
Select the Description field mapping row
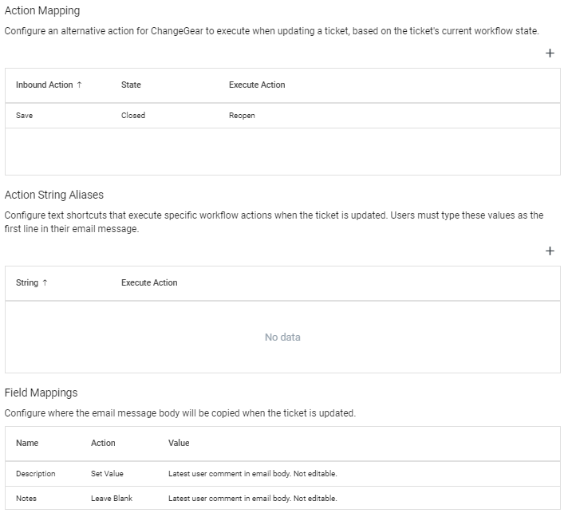pyautogui.click(x=282, y=474)
